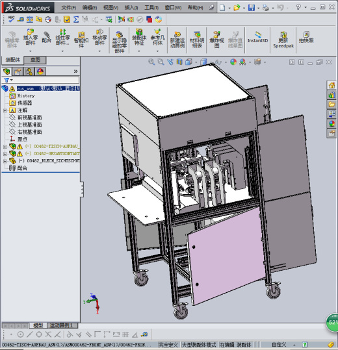Click the Update Speedpak icon
Screen dimensions: 338x350
283,40
